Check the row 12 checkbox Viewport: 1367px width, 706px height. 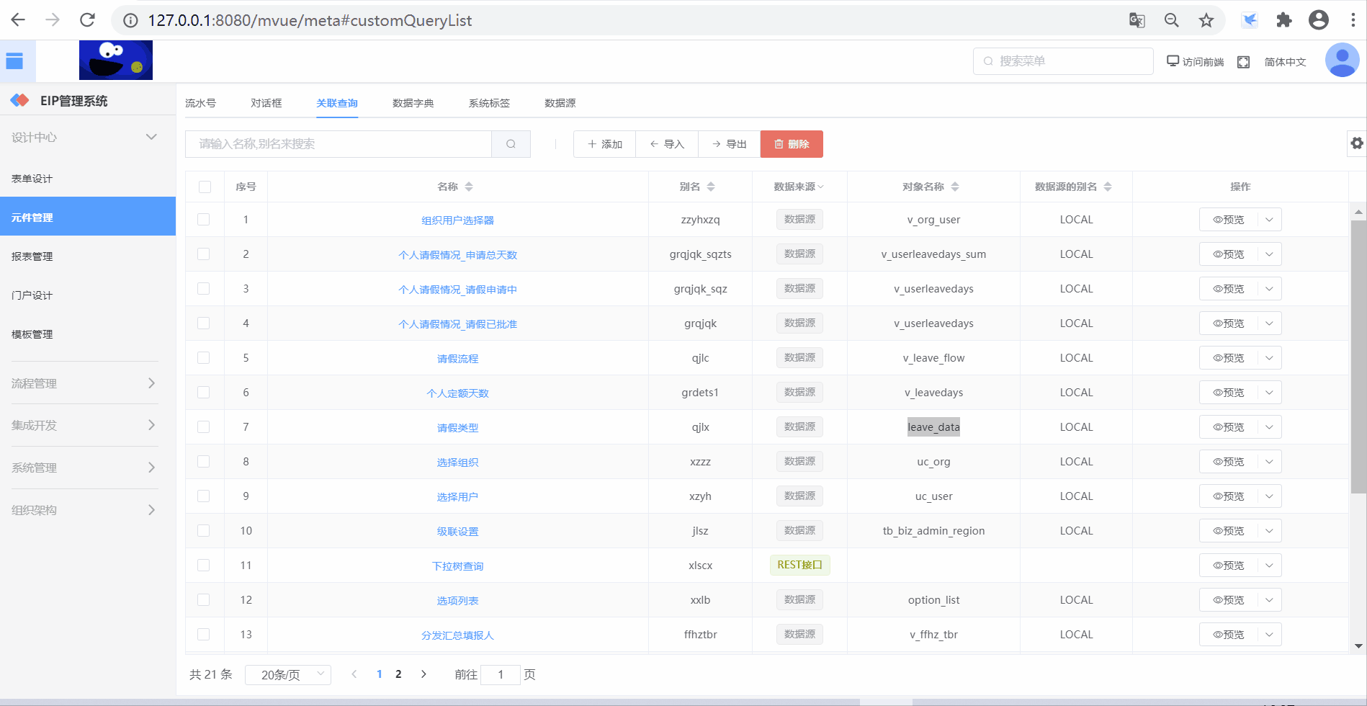click(204, 600)
